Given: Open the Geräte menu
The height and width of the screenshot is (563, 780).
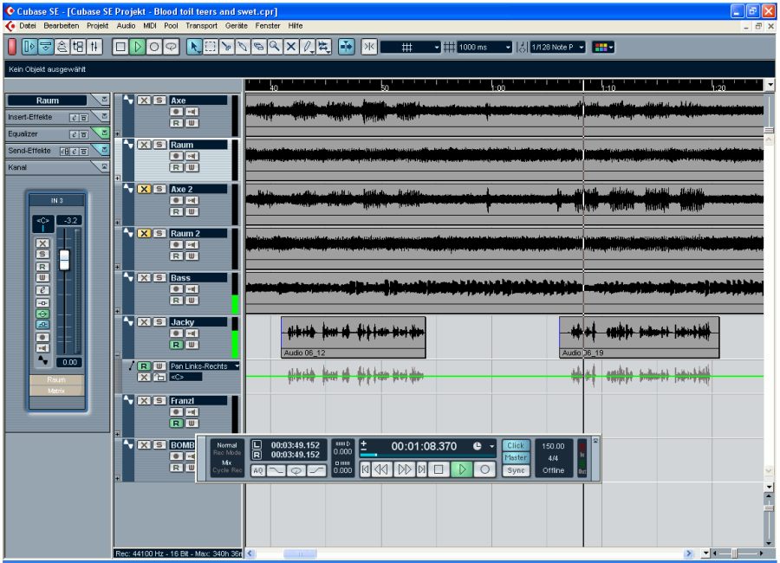Looking at the screenshot, I should coord(237,26).
